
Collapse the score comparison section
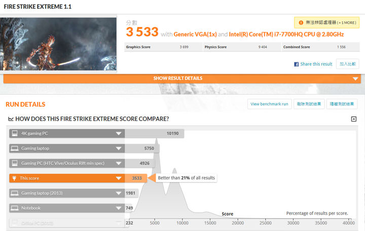click(x=354, y=119)
